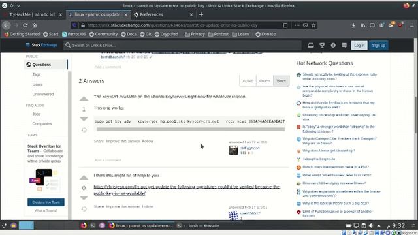418x235 pixels.
Task: Focus the Search on Unix & Linux field
Action: 183,45
